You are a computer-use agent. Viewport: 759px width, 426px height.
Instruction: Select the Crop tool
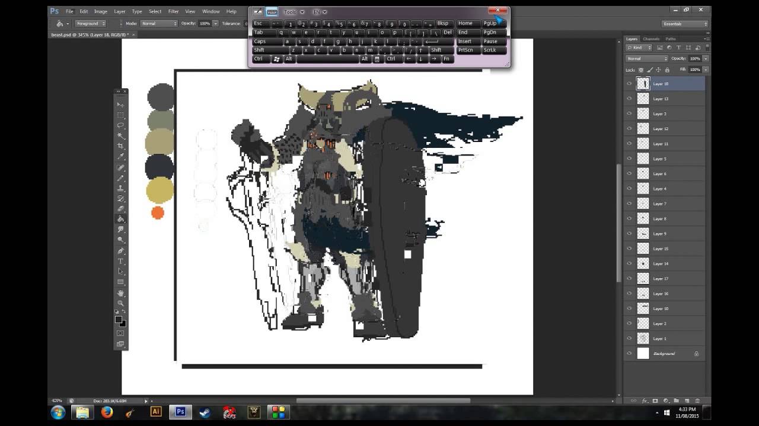[x=120, y=146]
